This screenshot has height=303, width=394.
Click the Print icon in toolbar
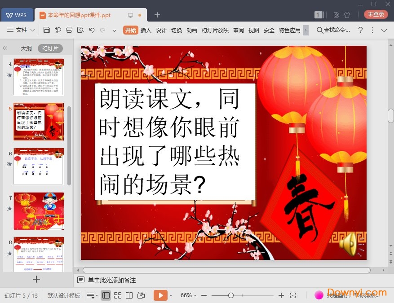tap(69, 30)
